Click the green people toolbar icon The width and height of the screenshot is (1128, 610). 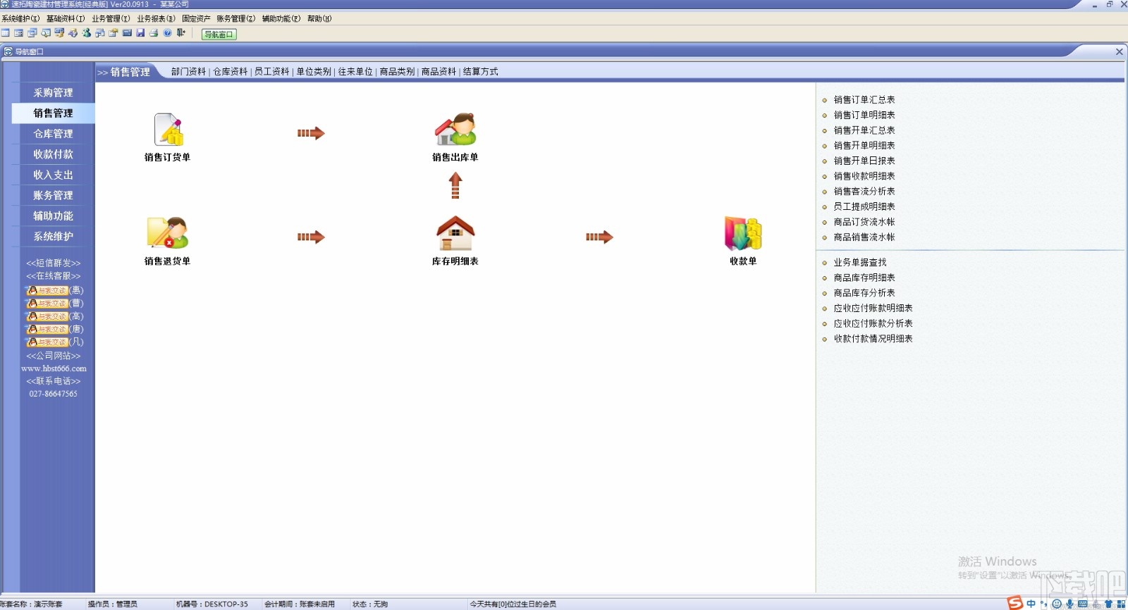[x=87, y=33]
